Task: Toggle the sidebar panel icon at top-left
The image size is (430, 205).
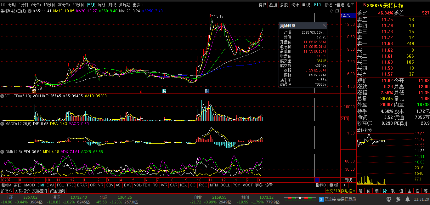Action: pyautogui.click(x=3, y=5)
